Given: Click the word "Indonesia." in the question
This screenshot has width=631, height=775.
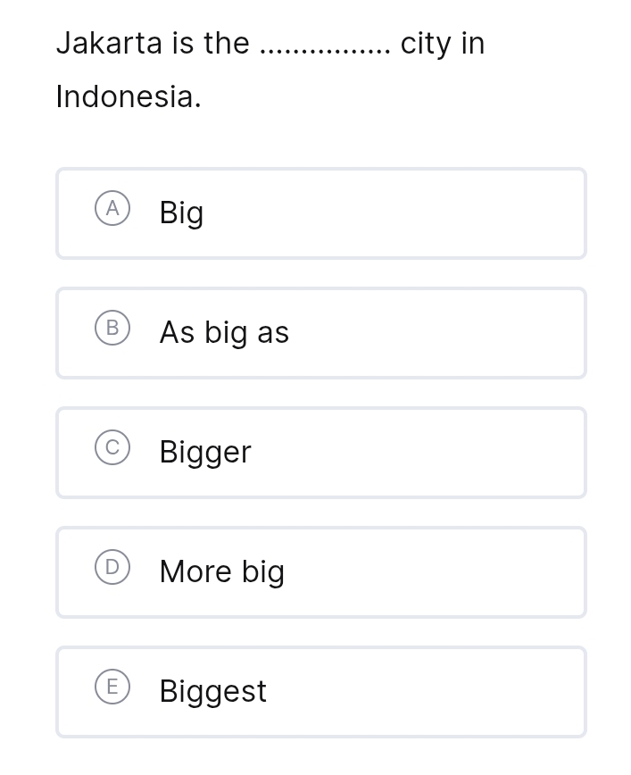Looking at the screenshot, I should pos(129,96).
